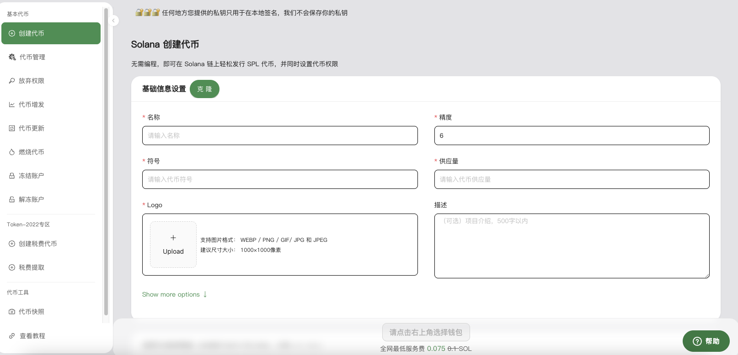
Task: Click the 燃烧代币 flame icon
Action: pyautogui.click(x=12, y=152)
